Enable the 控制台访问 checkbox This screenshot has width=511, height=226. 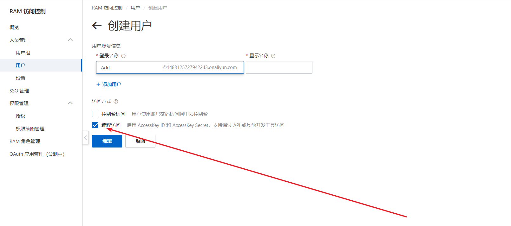pyautogui.click(x=95, y=114)
